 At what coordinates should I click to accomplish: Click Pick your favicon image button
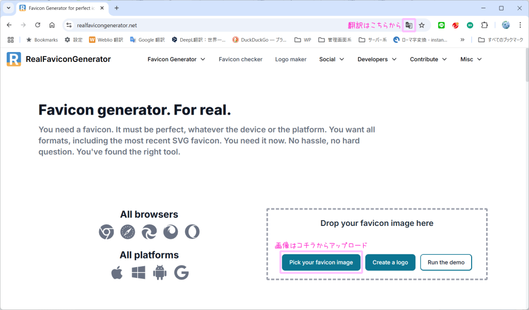[x=321, y=262]
